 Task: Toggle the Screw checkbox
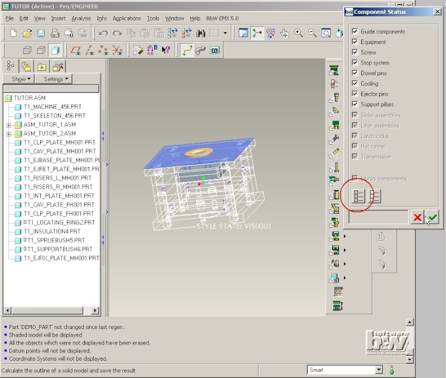[x=355, y=52]
